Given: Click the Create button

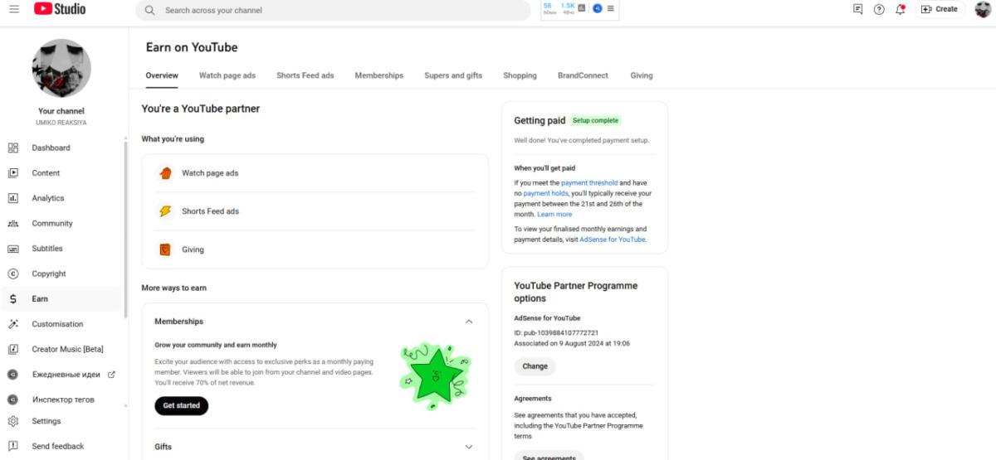Looking at the screenshot, I should [x=940, y=9].
